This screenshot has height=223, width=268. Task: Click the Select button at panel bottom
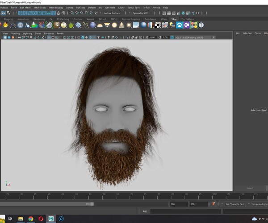click(x=250, y=188)
